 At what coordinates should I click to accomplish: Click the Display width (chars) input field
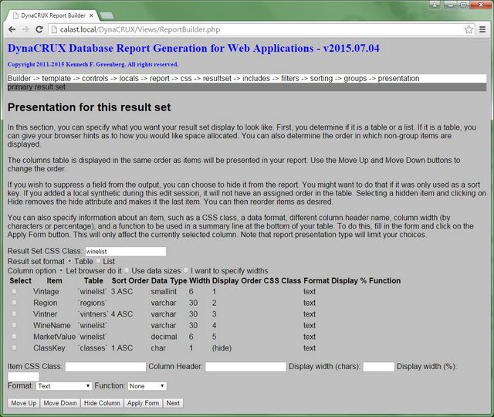tap(379, 367)
